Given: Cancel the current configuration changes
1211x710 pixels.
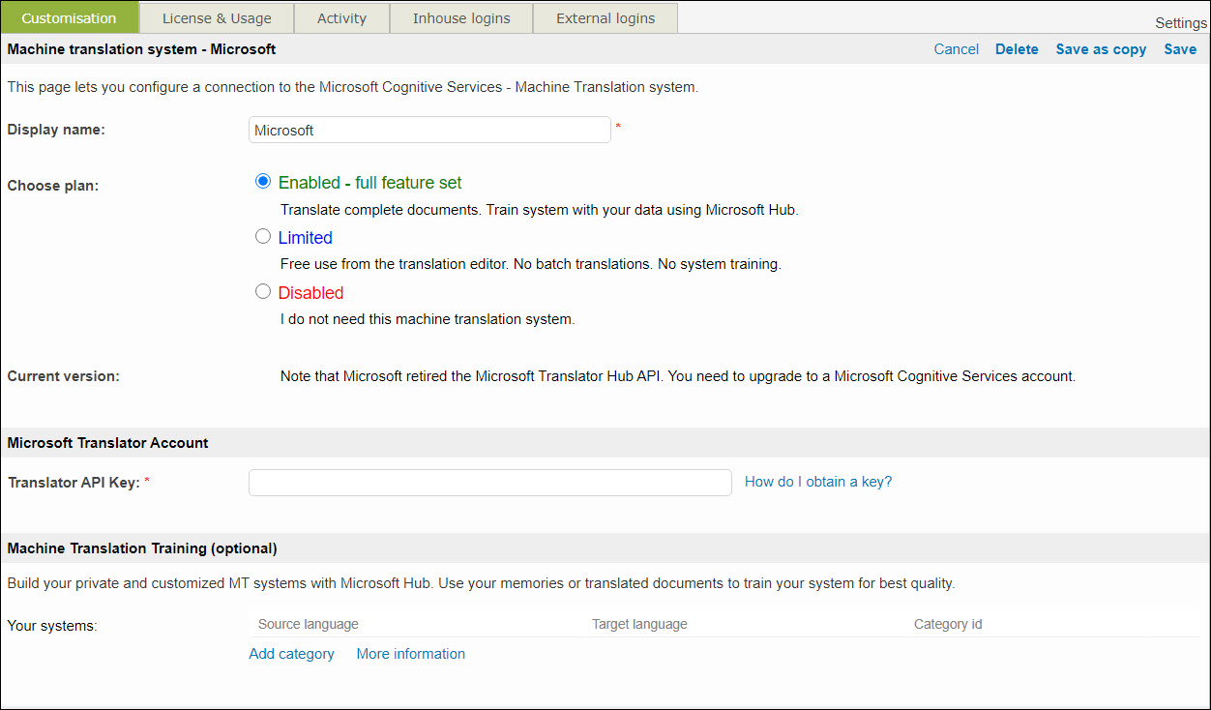Looking at the screenshot, I should [956, 48].
